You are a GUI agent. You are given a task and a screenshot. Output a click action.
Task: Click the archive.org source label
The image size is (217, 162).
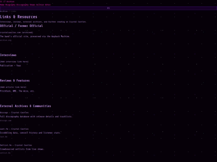tap(6, 40)
